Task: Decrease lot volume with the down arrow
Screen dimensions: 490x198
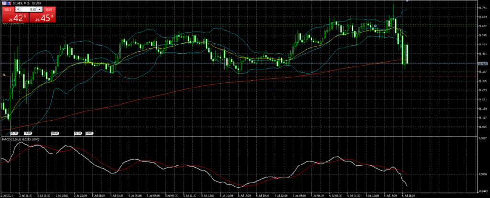Action: [x=18, y=9]
